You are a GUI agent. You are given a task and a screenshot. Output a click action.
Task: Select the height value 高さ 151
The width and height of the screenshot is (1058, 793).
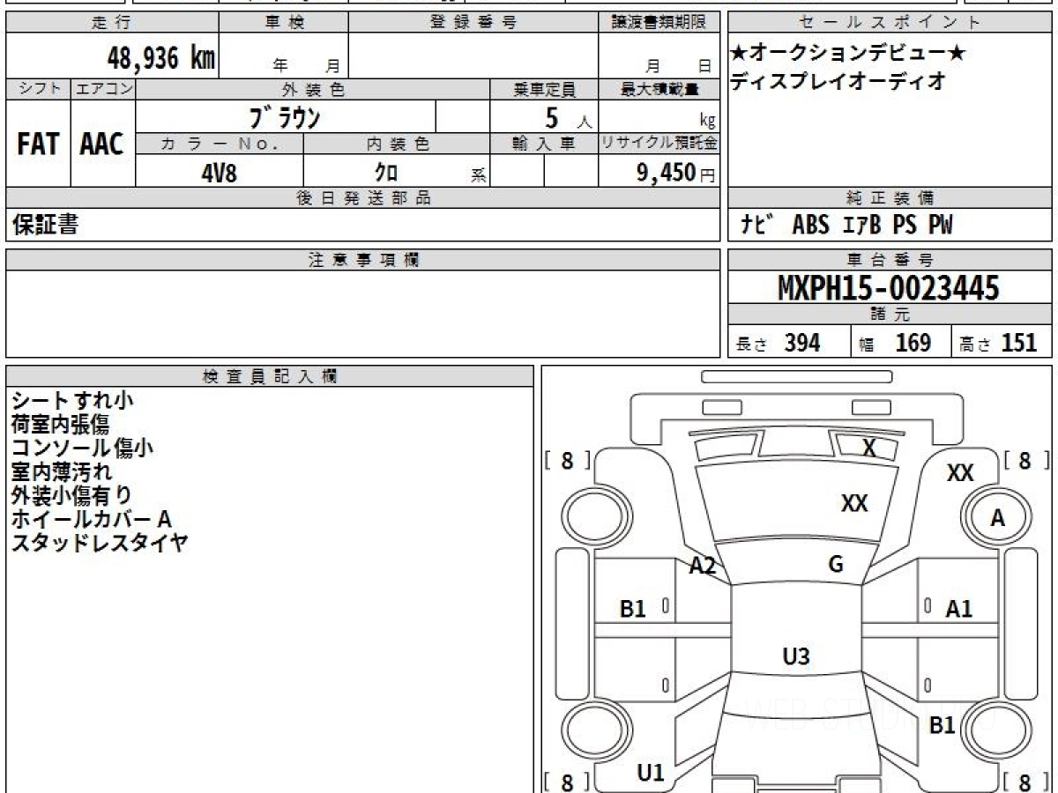coord(1000,343)
